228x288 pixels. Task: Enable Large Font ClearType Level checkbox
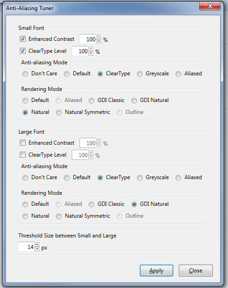(x=23, y=155)
